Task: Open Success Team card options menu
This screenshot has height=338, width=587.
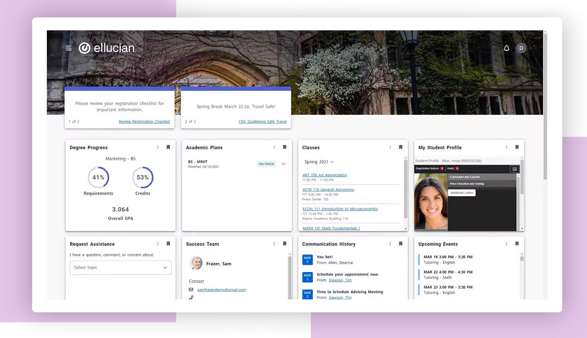Action: click(274, 244)
